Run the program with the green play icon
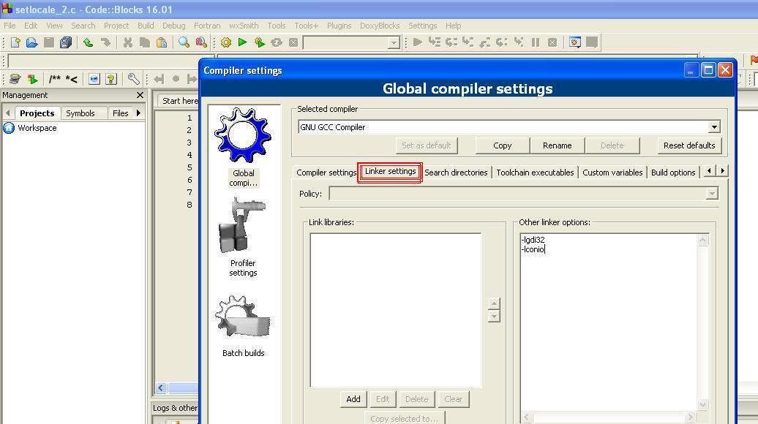The width and height of the screenshot is (758, 424). pos(243,42)
